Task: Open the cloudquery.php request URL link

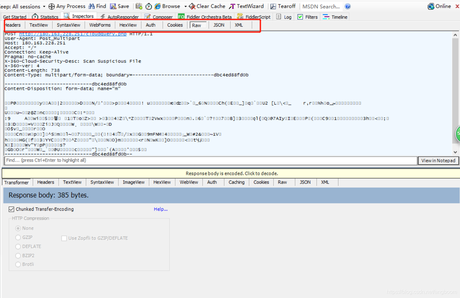Action: tap(73, 34)
